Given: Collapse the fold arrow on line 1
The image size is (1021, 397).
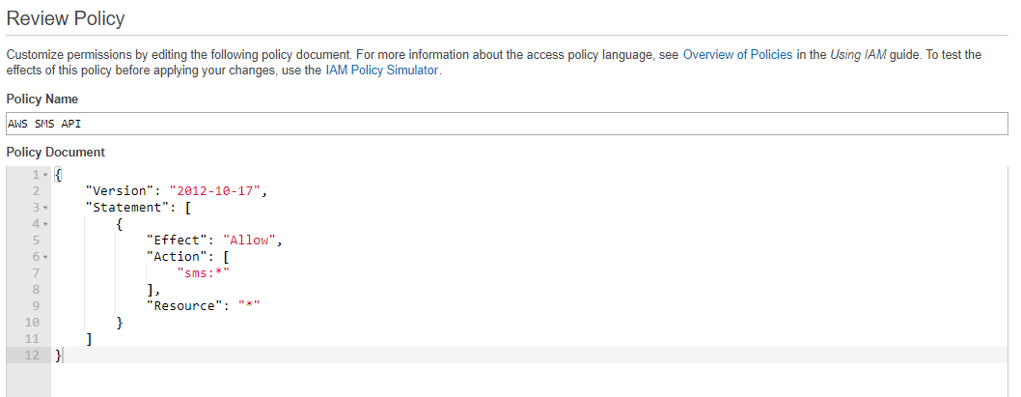Looking at the screenshot, I should [x=45, y=175].
